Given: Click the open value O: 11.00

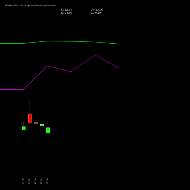Looking at the screenshot, I should click(66, 13).
